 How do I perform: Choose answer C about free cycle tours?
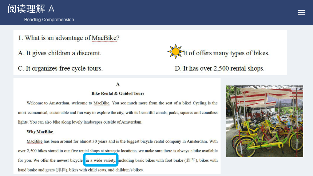60,68
